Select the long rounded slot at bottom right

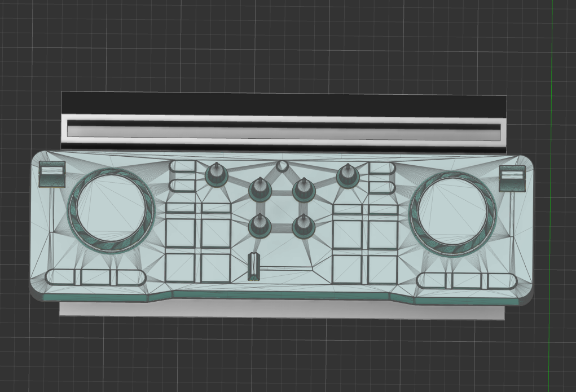467,281
